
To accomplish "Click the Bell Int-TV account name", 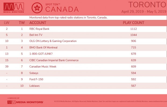I will 36,35.
